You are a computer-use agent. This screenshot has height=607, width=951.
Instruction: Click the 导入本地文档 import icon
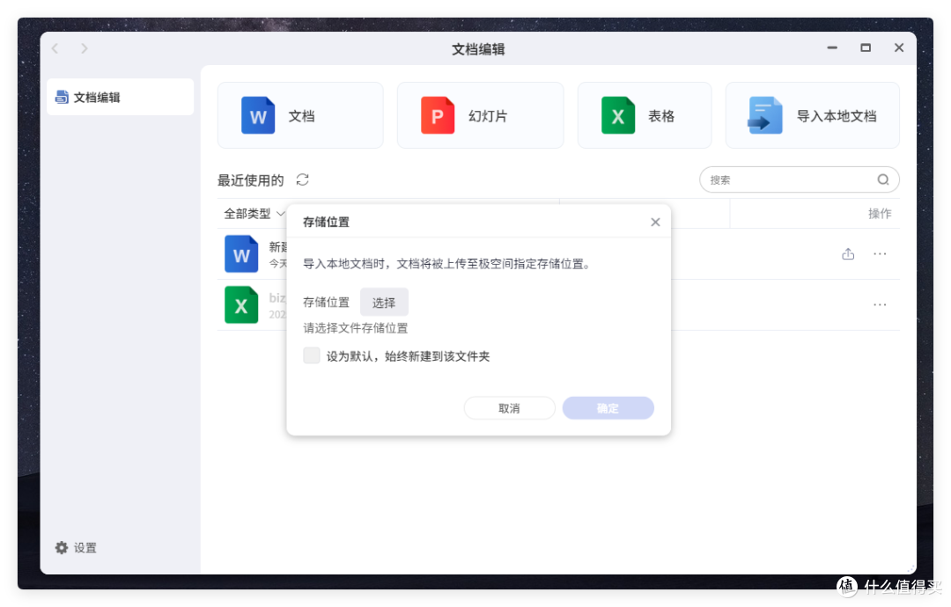point(765,115)
